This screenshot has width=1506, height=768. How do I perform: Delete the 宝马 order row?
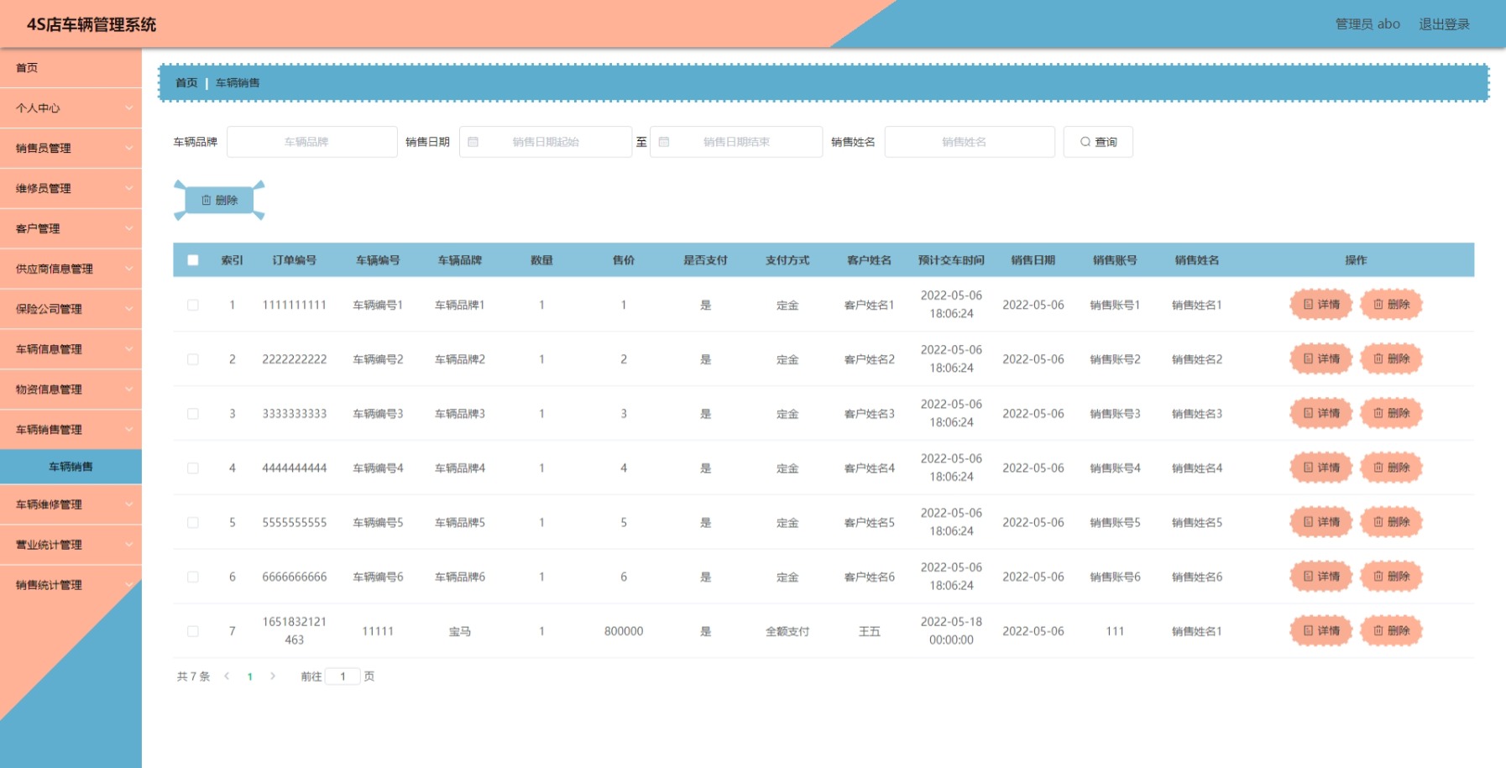pos(1391,631)
